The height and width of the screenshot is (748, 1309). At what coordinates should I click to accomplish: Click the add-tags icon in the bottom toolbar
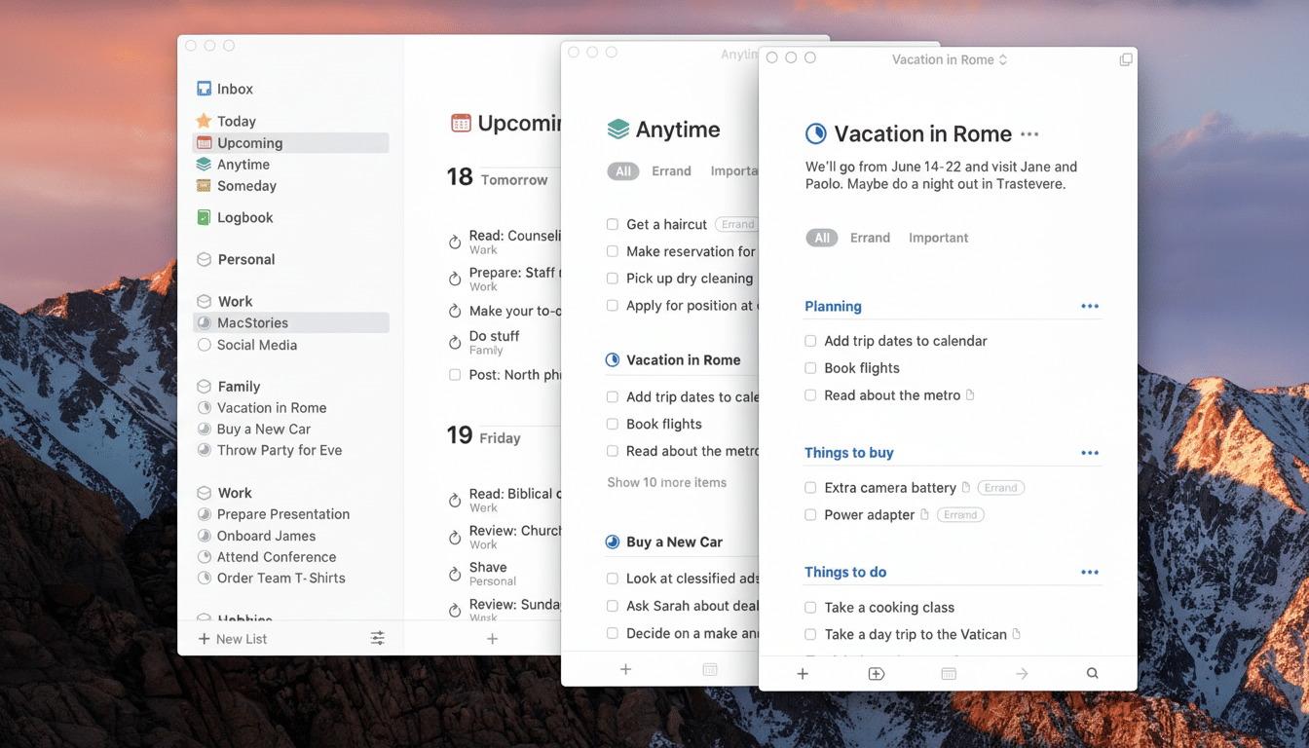pos(876,672)
